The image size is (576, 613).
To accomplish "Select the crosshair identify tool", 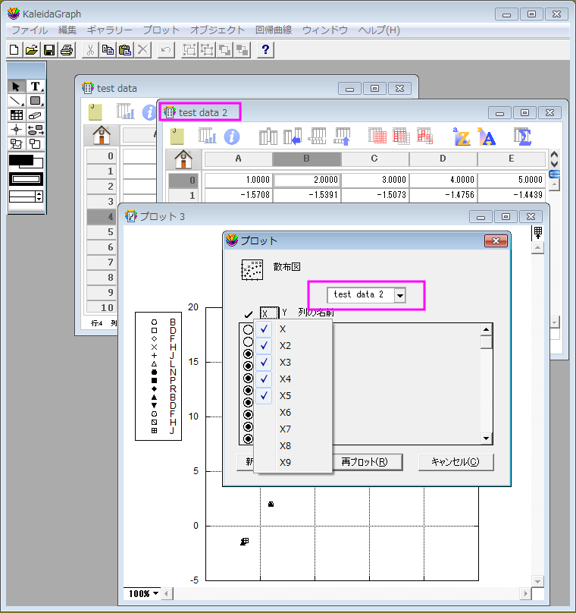I will click(x=17, y=130).
